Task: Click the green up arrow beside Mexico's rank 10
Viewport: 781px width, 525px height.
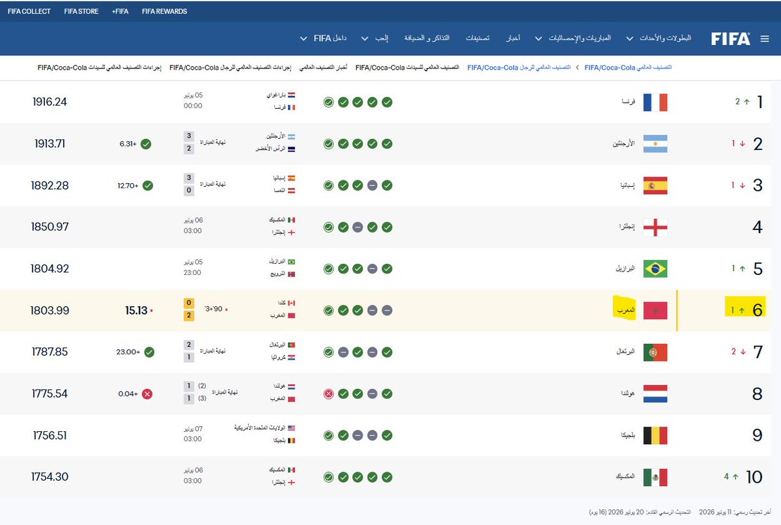Action: [735, 477]
